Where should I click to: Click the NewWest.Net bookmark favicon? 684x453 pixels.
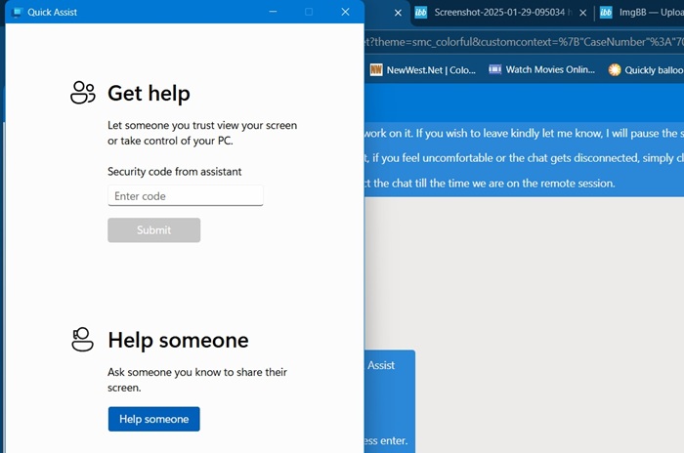(x=376, y=69)
